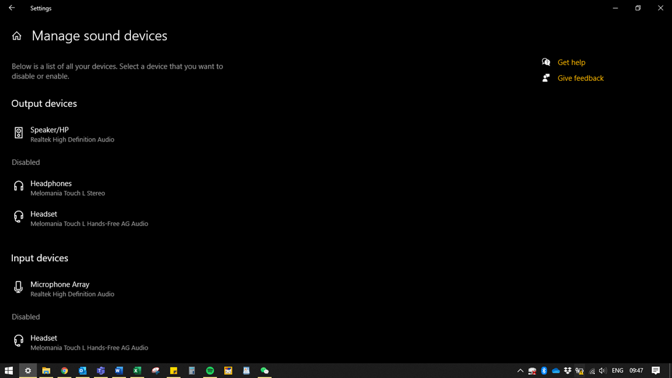Show hidden system tray icons
This screenshot has width=672, height=378.
[520, 371]
